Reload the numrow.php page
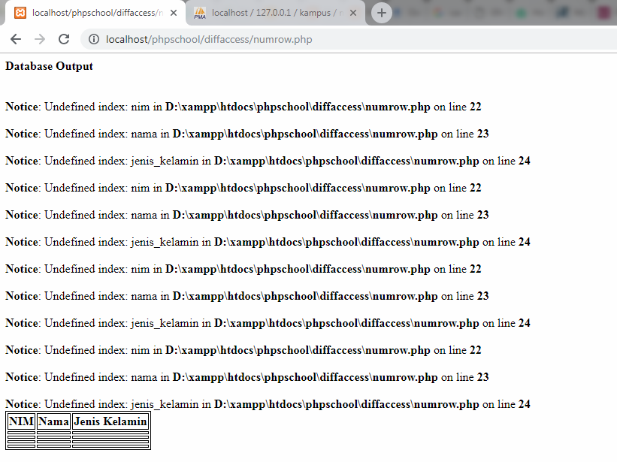This screenshot has width=617, height=462. tap(64, 39)
